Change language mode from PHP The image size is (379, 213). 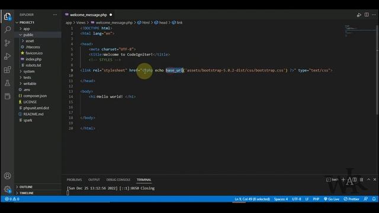[x=316, y=199]
